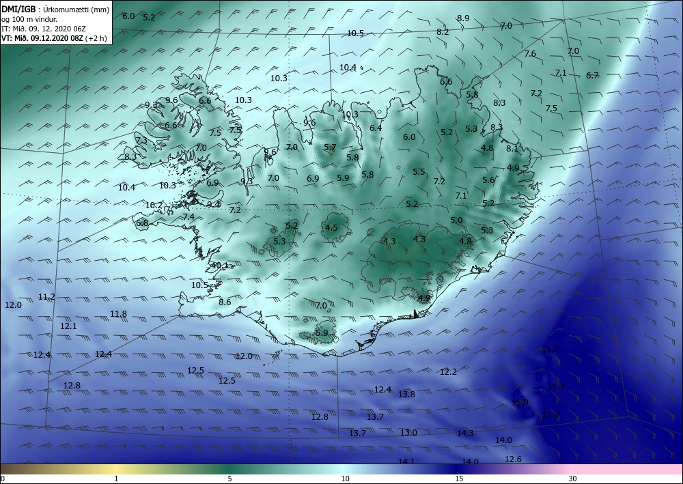Click the 5.5 value label

pos(419,172)
